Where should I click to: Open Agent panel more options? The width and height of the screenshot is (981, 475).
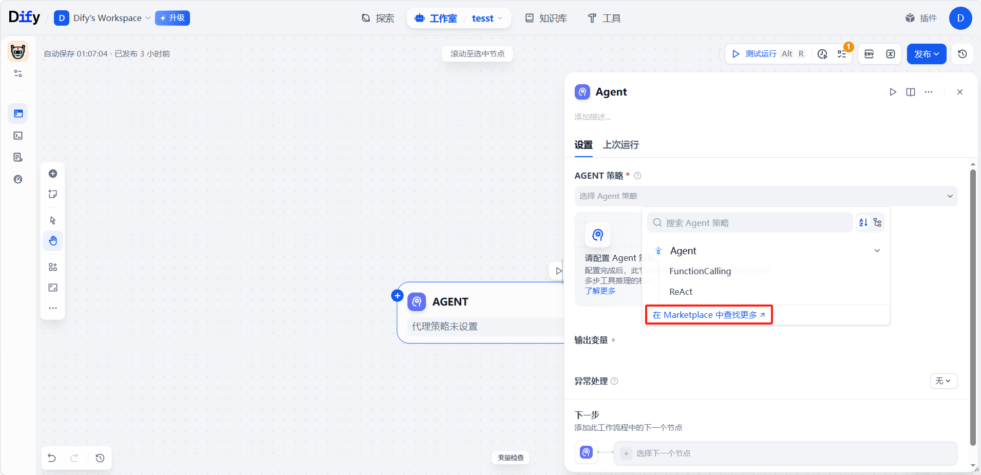(929, 92)
